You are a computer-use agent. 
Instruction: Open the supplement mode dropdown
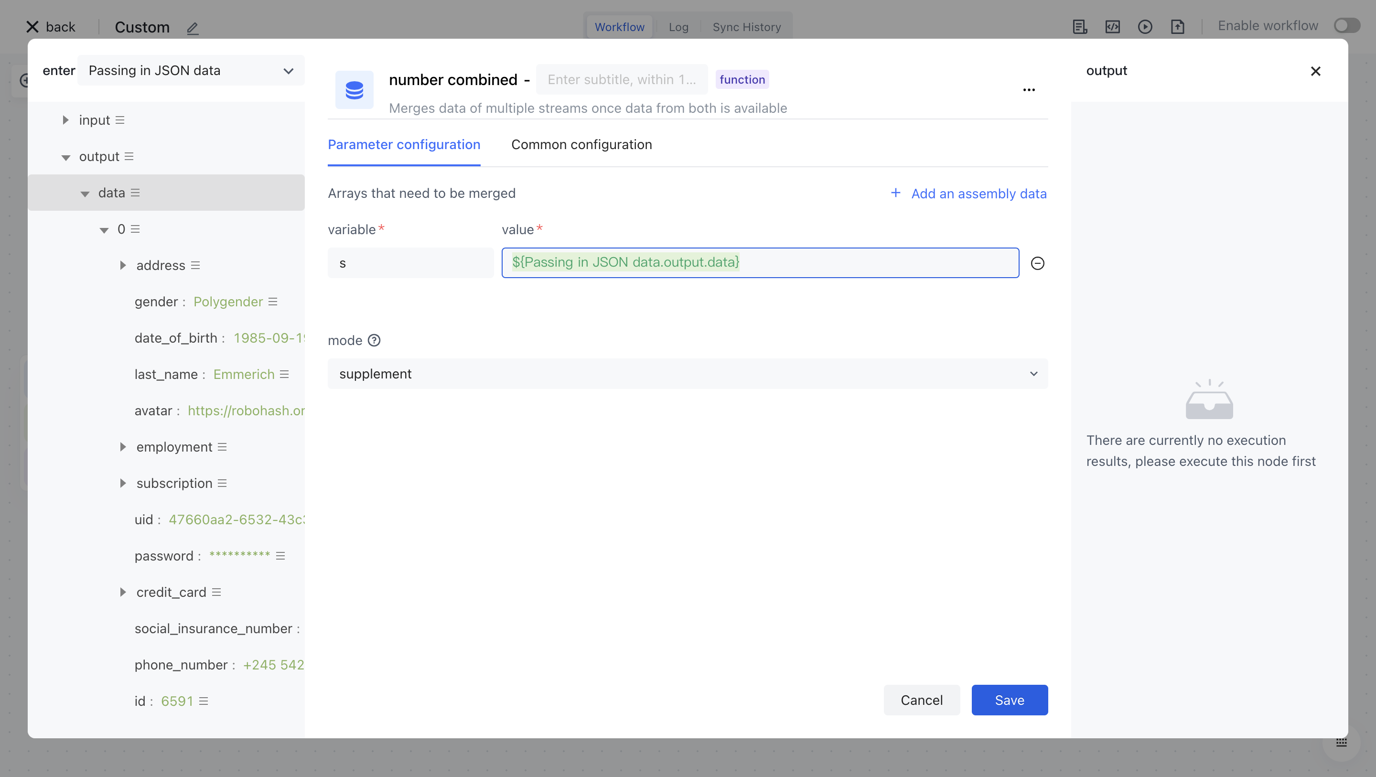click(x=688, y=374)
